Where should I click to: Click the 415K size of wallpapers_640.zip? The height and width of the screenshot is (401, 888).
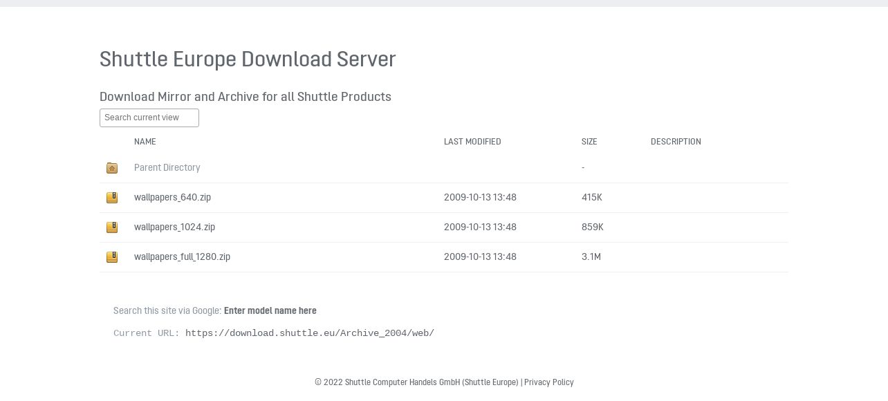[x=592, y=197]
